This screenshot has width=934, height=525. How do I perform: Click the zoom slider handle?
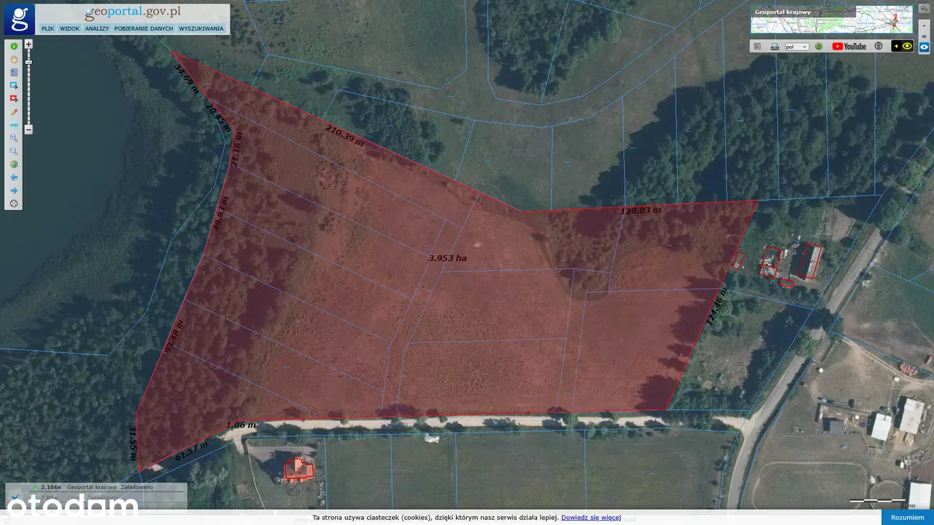point(28,63)
